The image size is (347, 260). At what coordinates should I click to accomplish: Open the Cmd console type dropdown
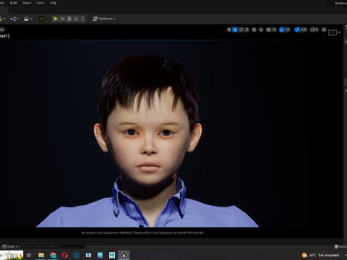tap(10, 246)
